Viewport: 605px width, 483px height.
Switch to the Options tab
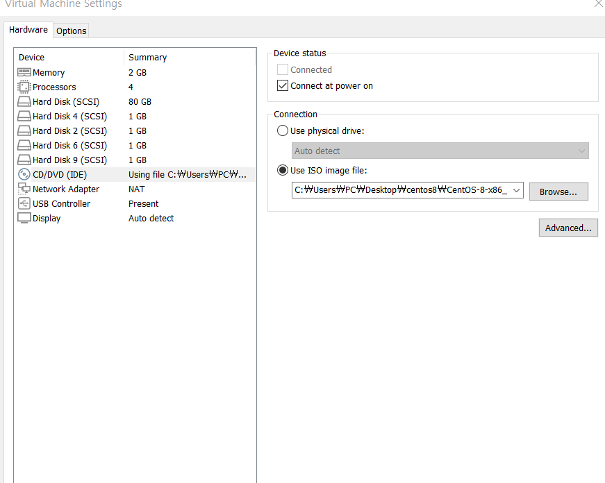(x=72, y=31)
